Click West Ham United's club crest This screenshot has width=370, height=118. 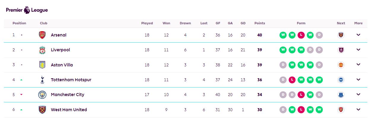(42, 110)
